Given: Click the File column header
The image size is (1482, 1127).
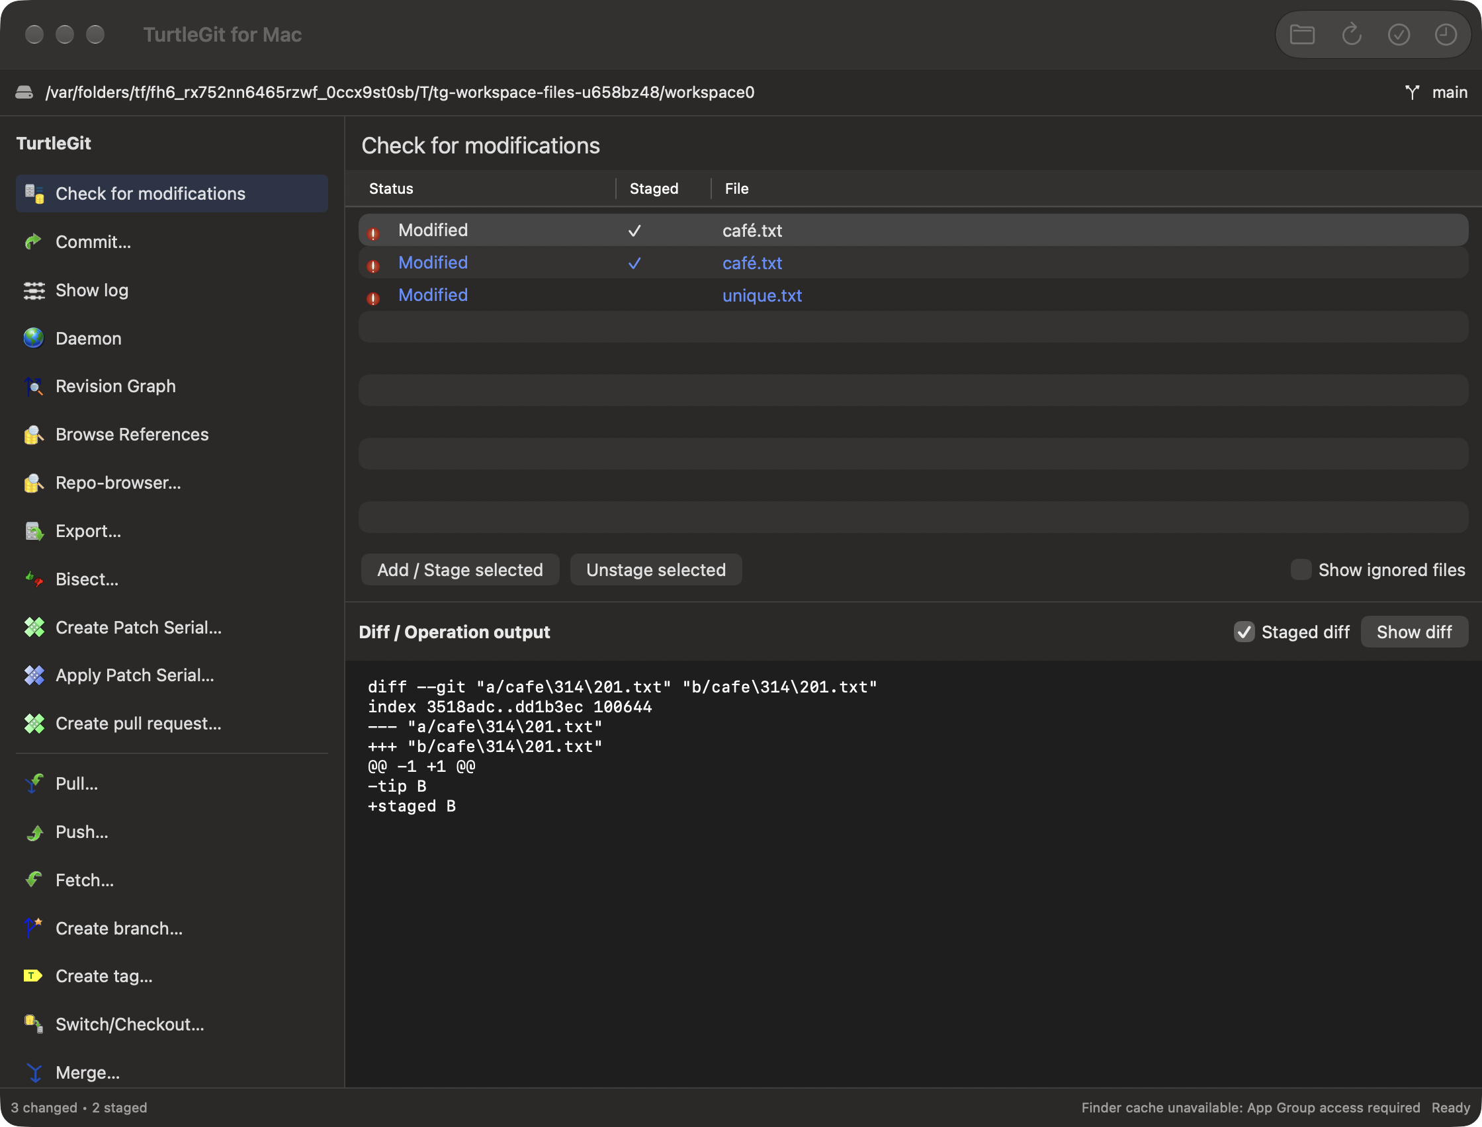Looking at the screenshot, I should coord(736,188).
